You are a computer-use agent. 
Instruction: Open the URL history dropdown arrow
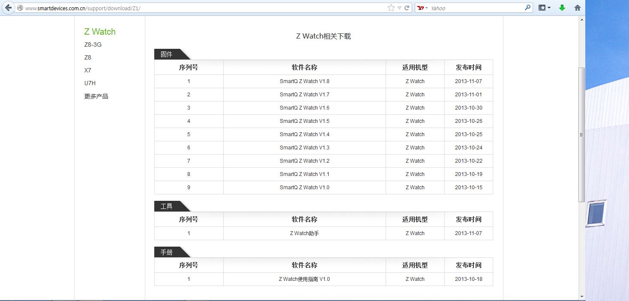pyautogui.click(x=399, y=8)
